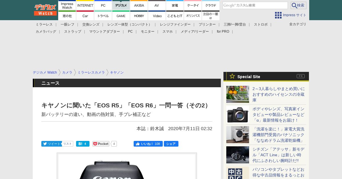This screenshot has width=342, height=179.
Task: Open the モニター category
Action: coord(148,32)
